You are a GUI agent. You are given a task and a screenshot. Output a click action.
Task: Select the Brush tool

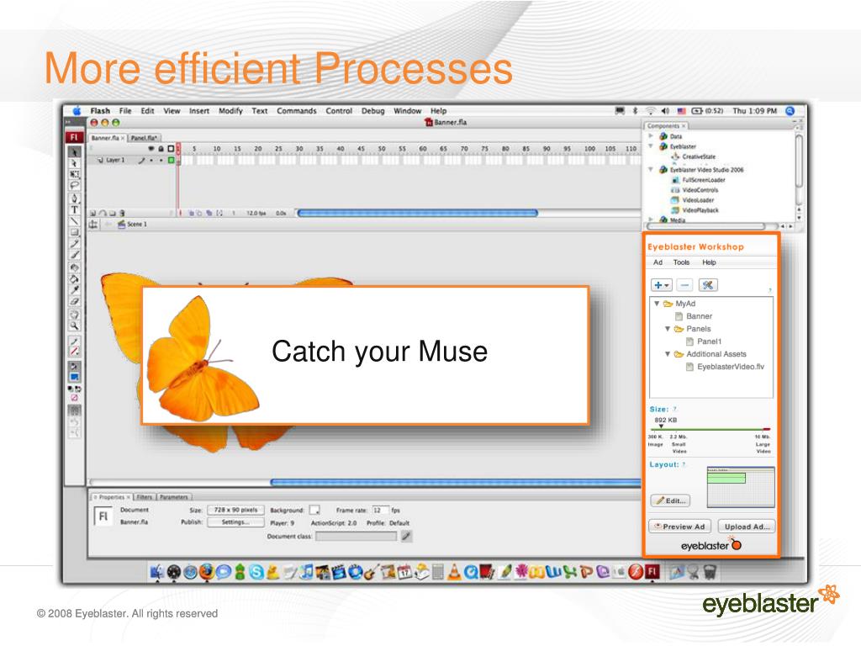74,254
